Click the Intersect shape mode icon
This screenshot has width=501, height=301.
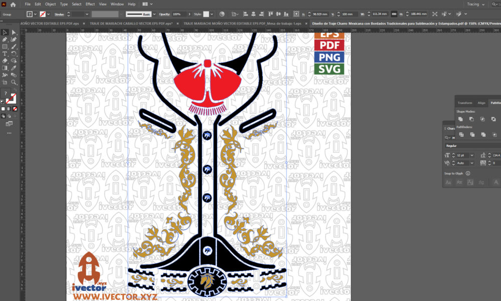[482, 119]
